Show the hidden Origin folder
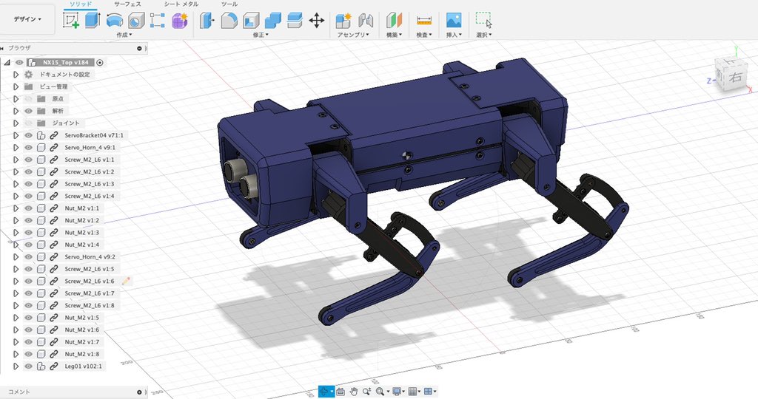The image size is (758, 399). click(x=29, y=99)
